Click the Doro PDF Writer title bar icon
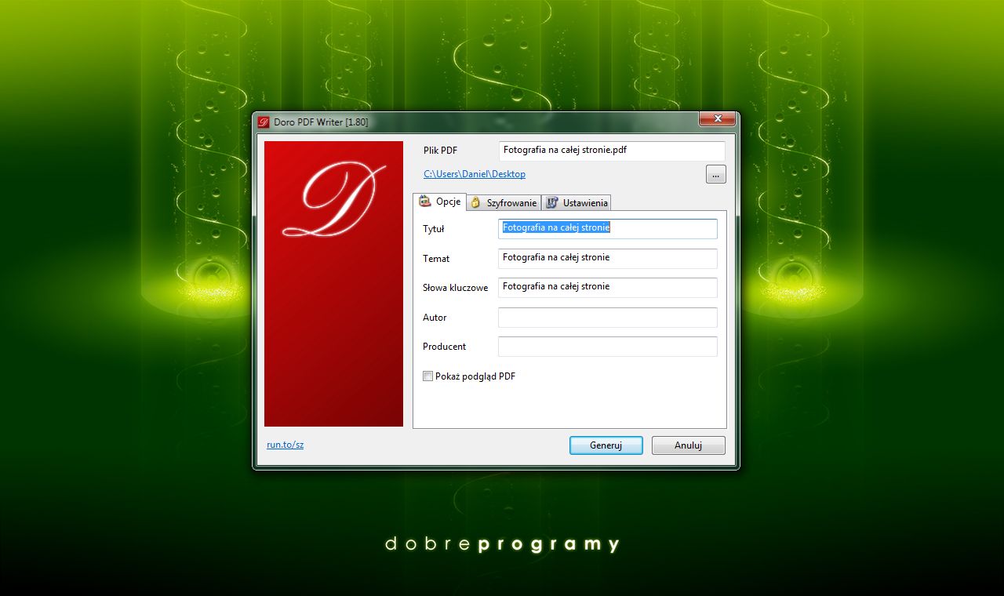1004x596 pixels. coord(264,122)
